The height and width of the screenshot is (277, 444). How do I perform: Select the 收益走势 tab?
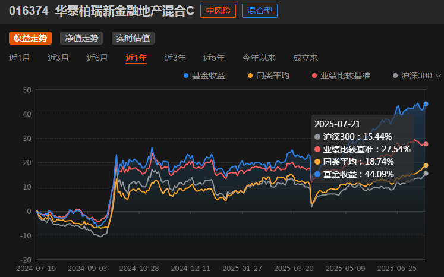pos(30,38)
